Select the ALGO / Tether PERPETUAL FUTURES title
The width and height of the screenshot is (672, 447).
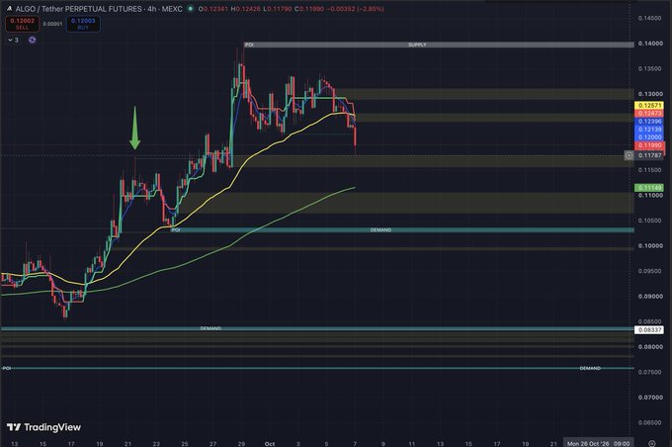pos(99,9)
